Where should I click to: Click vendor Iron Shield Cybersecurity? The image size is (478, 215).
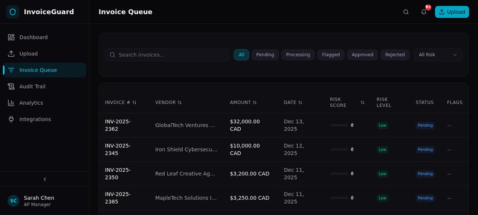tap(186, 149)
